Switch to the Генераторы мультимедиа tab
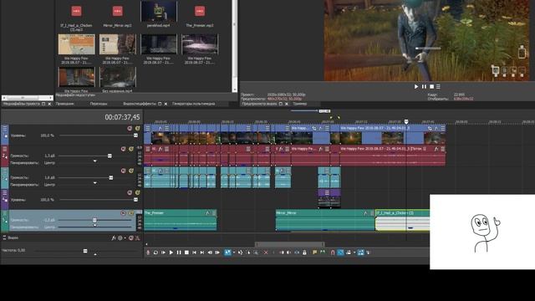Viewport: 535px width, 301px height. tap(193, 104)
